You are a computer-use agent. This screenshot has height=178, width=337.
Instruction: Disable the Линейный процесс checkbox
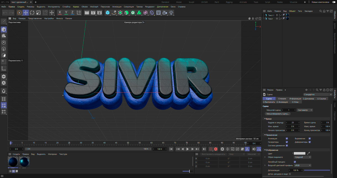click(295, 162)
